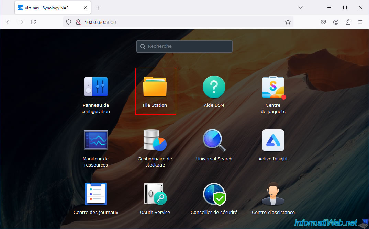
Task: Open the Firefox account icon
Action: (x=336, y=22)
